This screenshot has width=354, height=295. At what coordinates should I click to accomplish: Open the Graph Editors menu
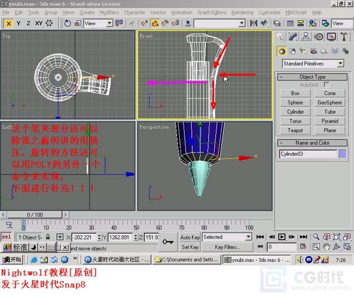pyautogui.click(x=212, y=13)
